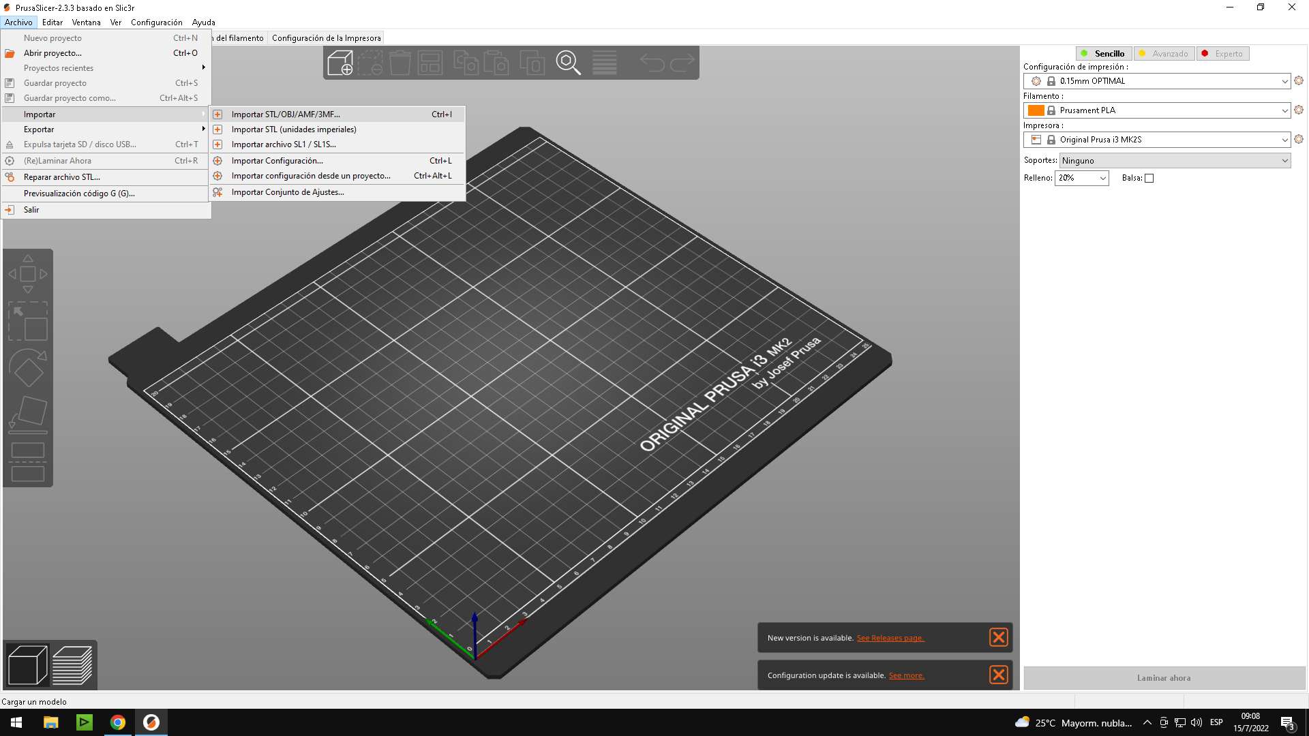Show hidden tray icons arrow

[x=1147, y=722]
